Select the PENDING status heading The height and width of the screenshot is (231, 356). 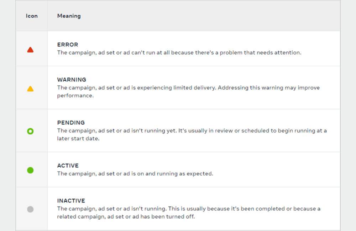tap(71, 123)
